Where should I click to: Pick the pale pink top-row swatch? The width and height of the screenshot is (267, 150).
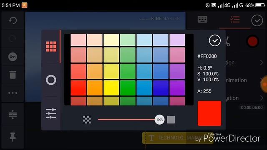pos(78,40)
